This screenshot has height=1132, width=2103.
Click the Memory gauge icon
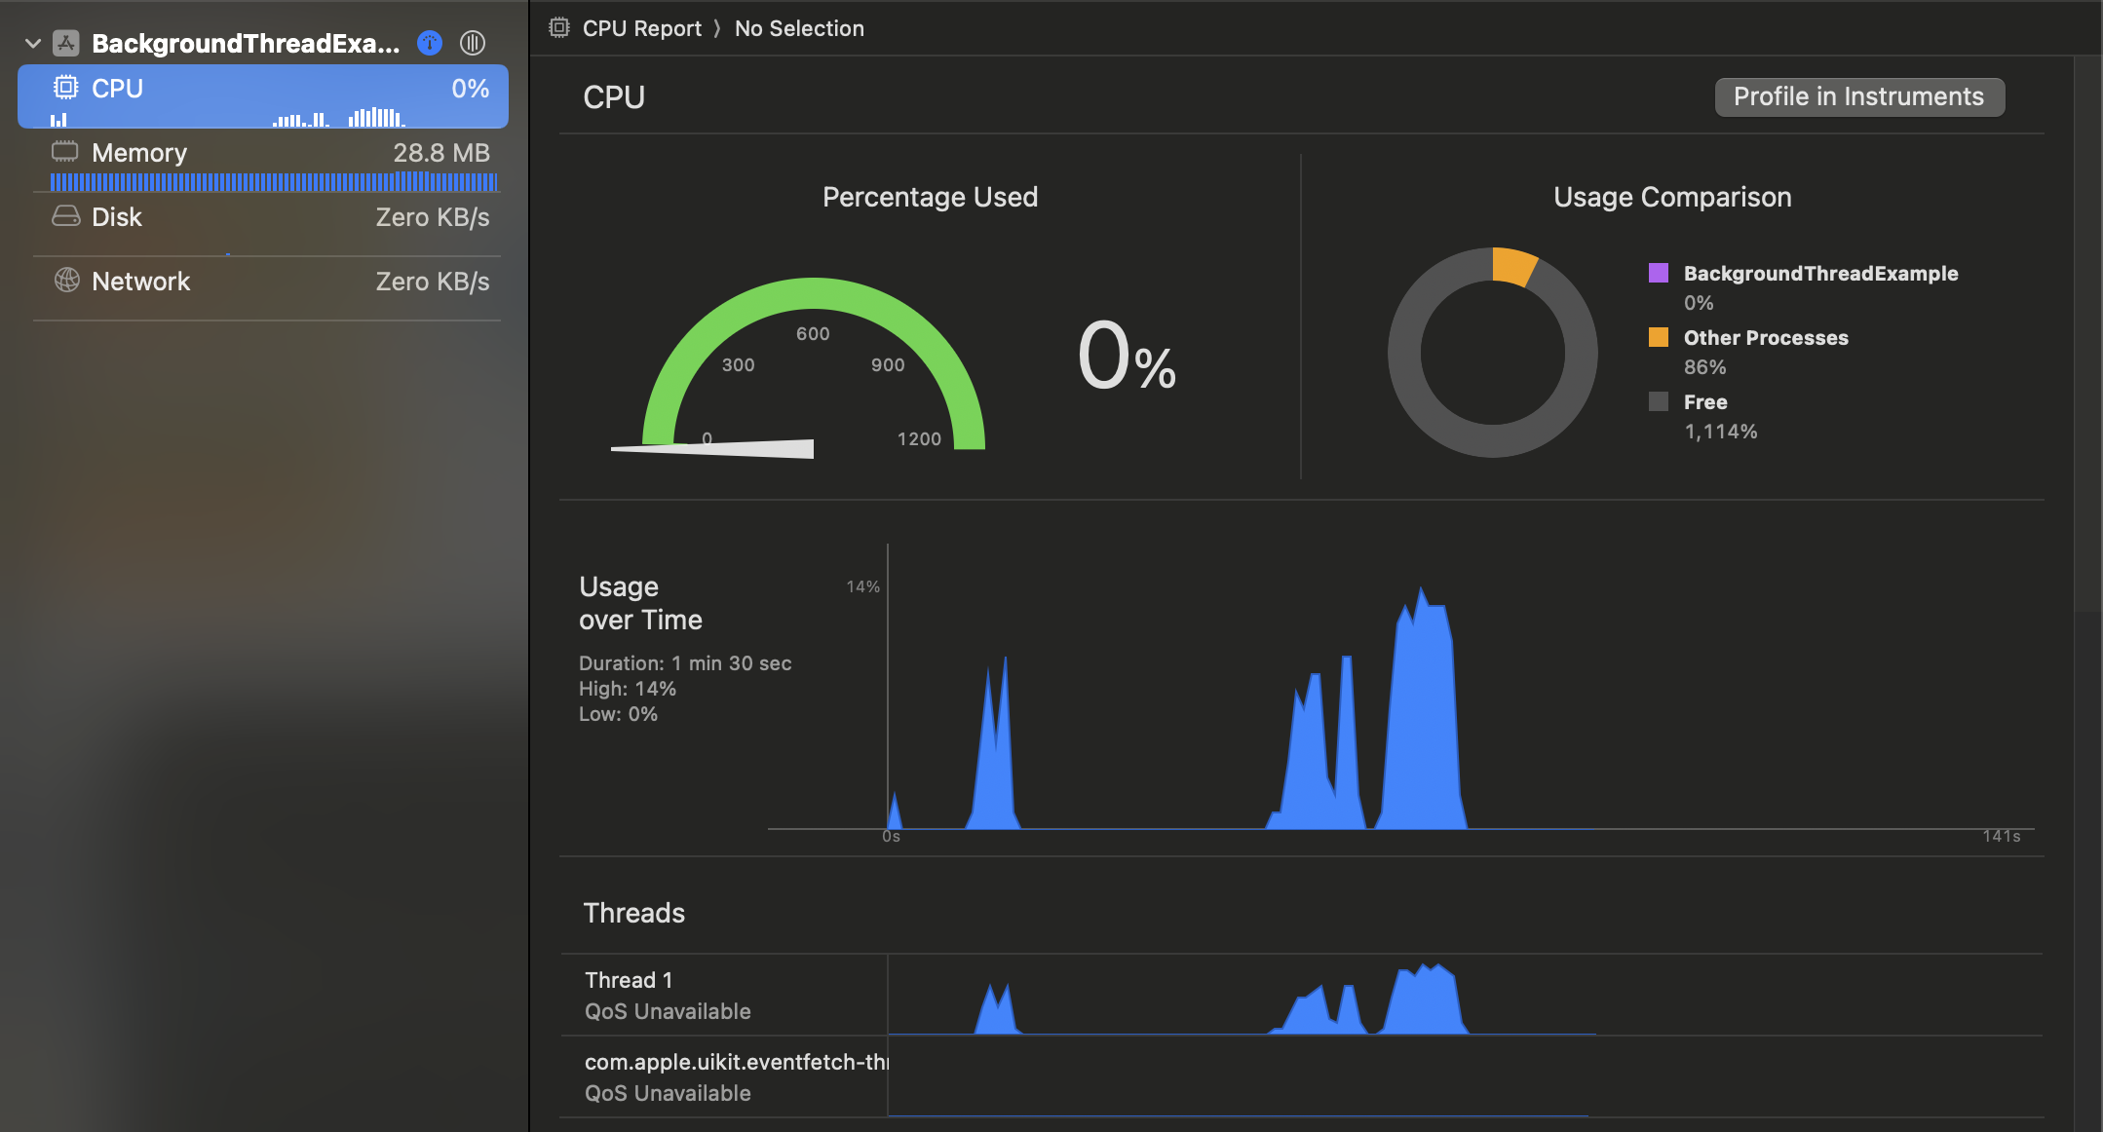[x=65, y=152]
